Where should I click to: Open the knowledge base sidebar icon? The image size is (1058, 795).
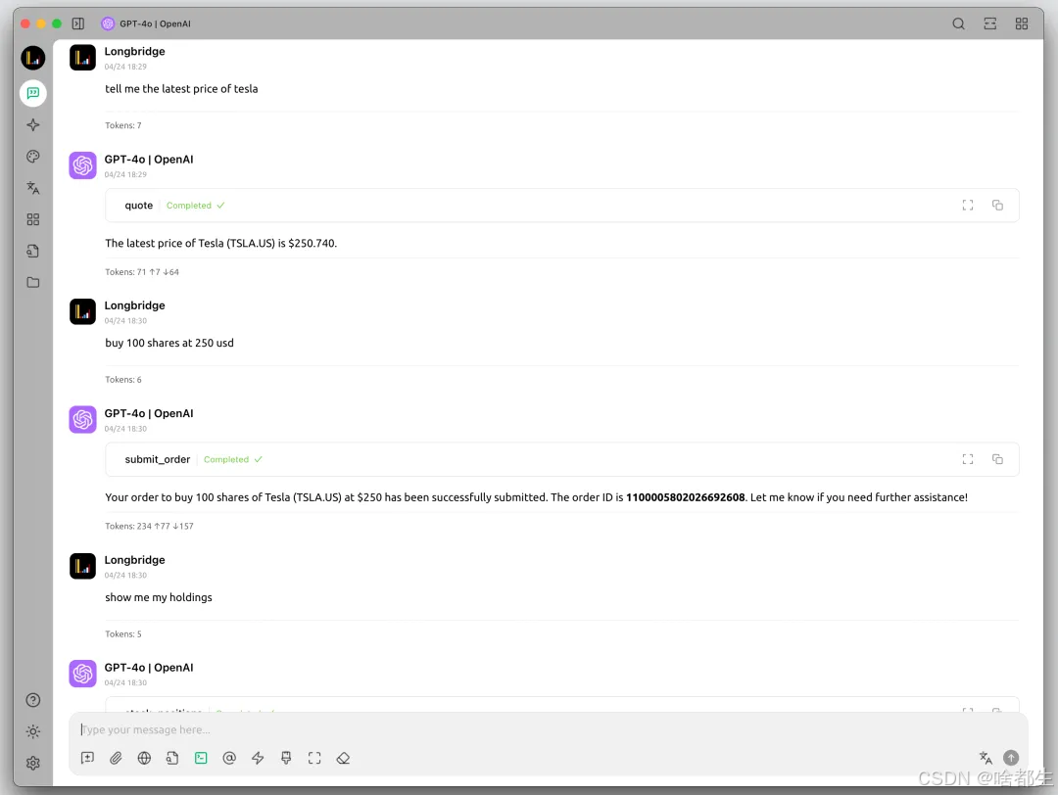33,251
